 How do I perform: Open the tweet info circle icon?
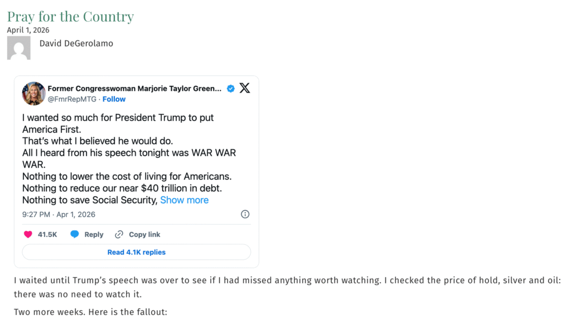point(245,214)
